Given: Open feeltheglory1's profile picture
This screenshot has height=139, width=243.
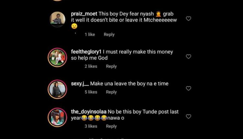Looking at the screenshot, I should tap(57, 58).
